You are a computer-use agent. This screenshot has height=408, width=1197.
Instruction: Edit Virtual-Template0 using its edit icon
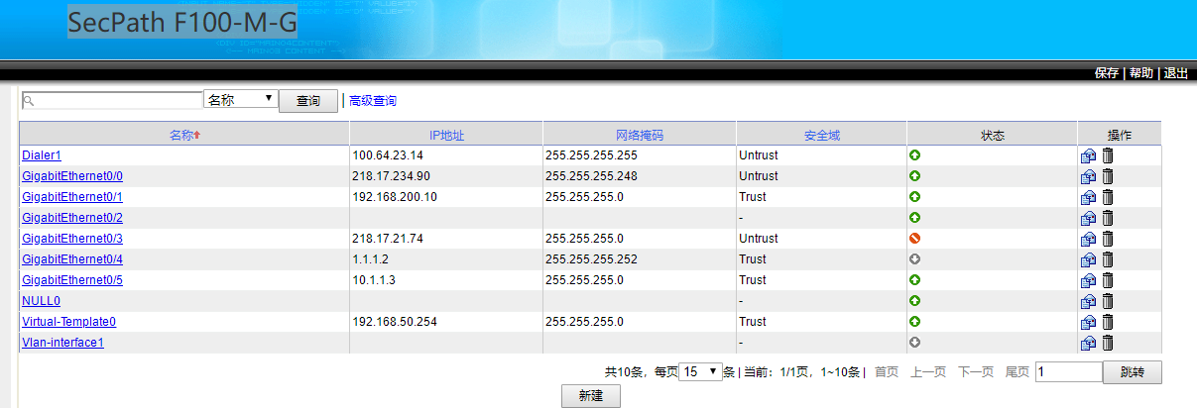click(1088, 322)
